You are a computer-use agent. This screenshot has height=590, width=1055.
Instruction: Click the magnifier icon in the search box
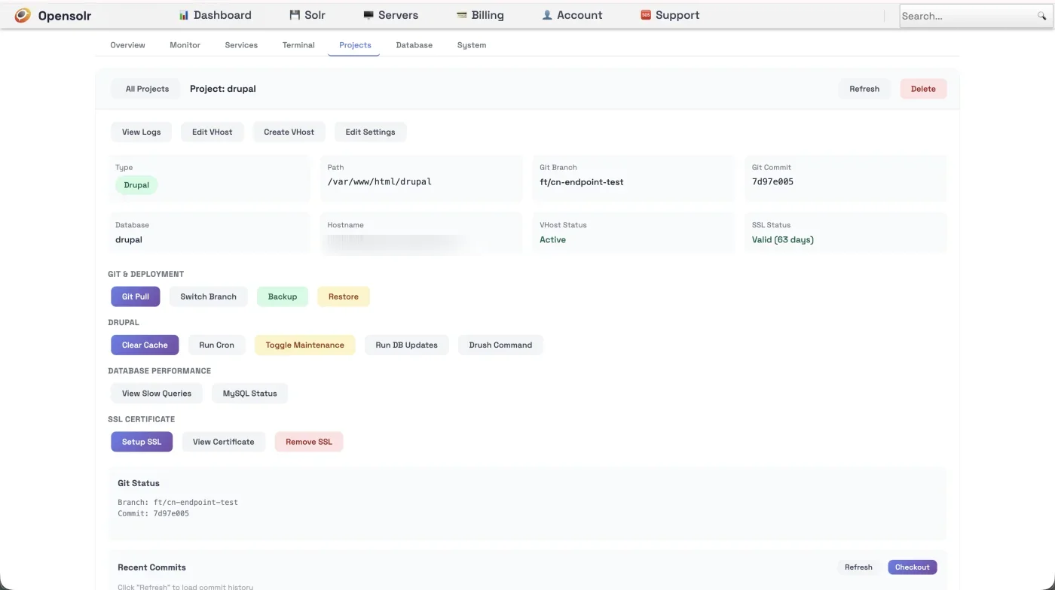coord(1042,14)
